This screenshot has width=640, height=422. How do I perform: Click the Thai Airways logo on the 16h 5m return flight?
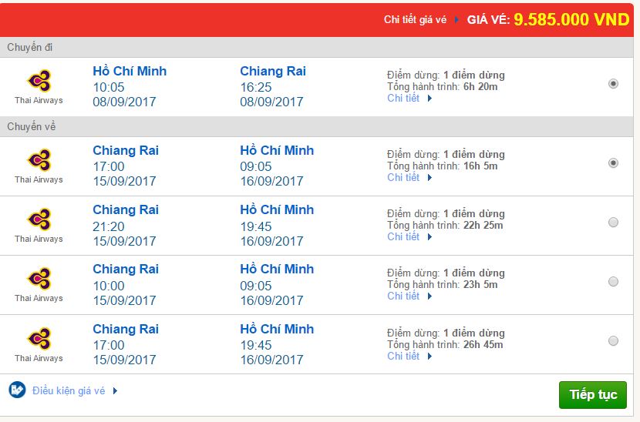tap(39, 160)
